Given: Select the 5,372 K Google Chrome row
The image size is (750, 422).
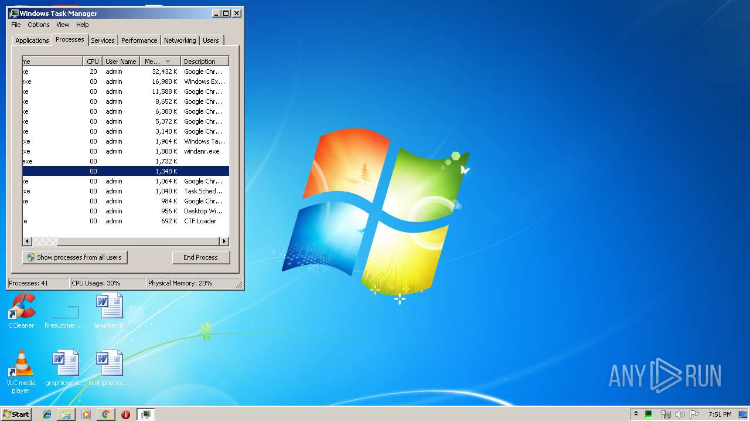Looking at the screenshot, I should [x=125, y=121].
